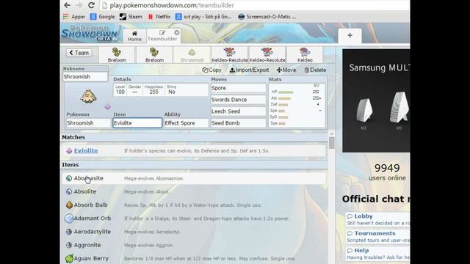Click the browser forward arrow
This screenshot has width=470, height=264.
coord(79,5)
